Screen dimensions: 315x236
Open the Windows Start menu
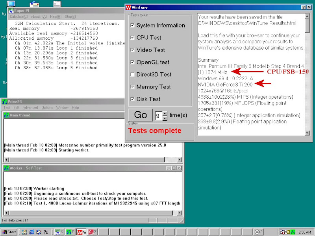tap(9, 232)
